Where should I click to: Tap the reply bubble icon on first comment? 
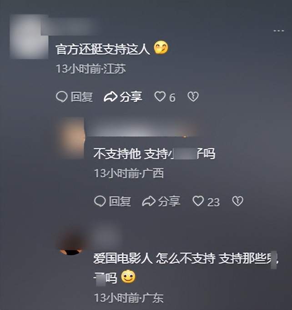62,97
